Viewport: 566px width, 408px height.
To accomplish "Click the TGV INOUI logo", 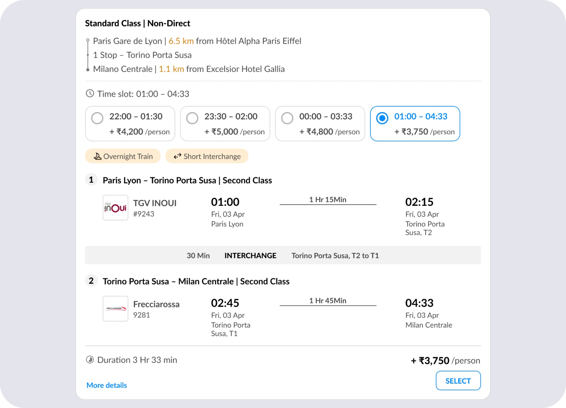I will pyautogui.click(x=115, y=208).
